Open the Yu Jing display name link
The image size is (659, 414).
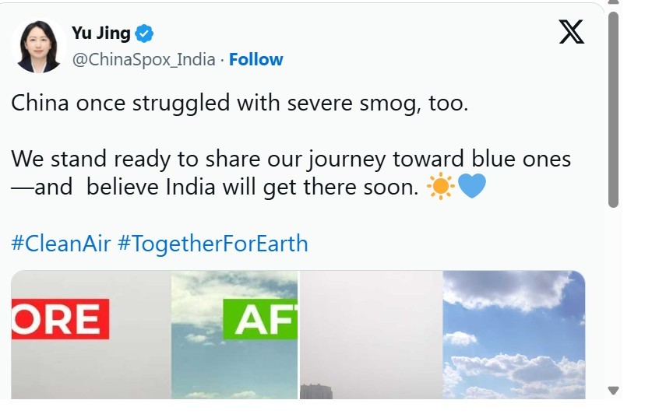100,33
